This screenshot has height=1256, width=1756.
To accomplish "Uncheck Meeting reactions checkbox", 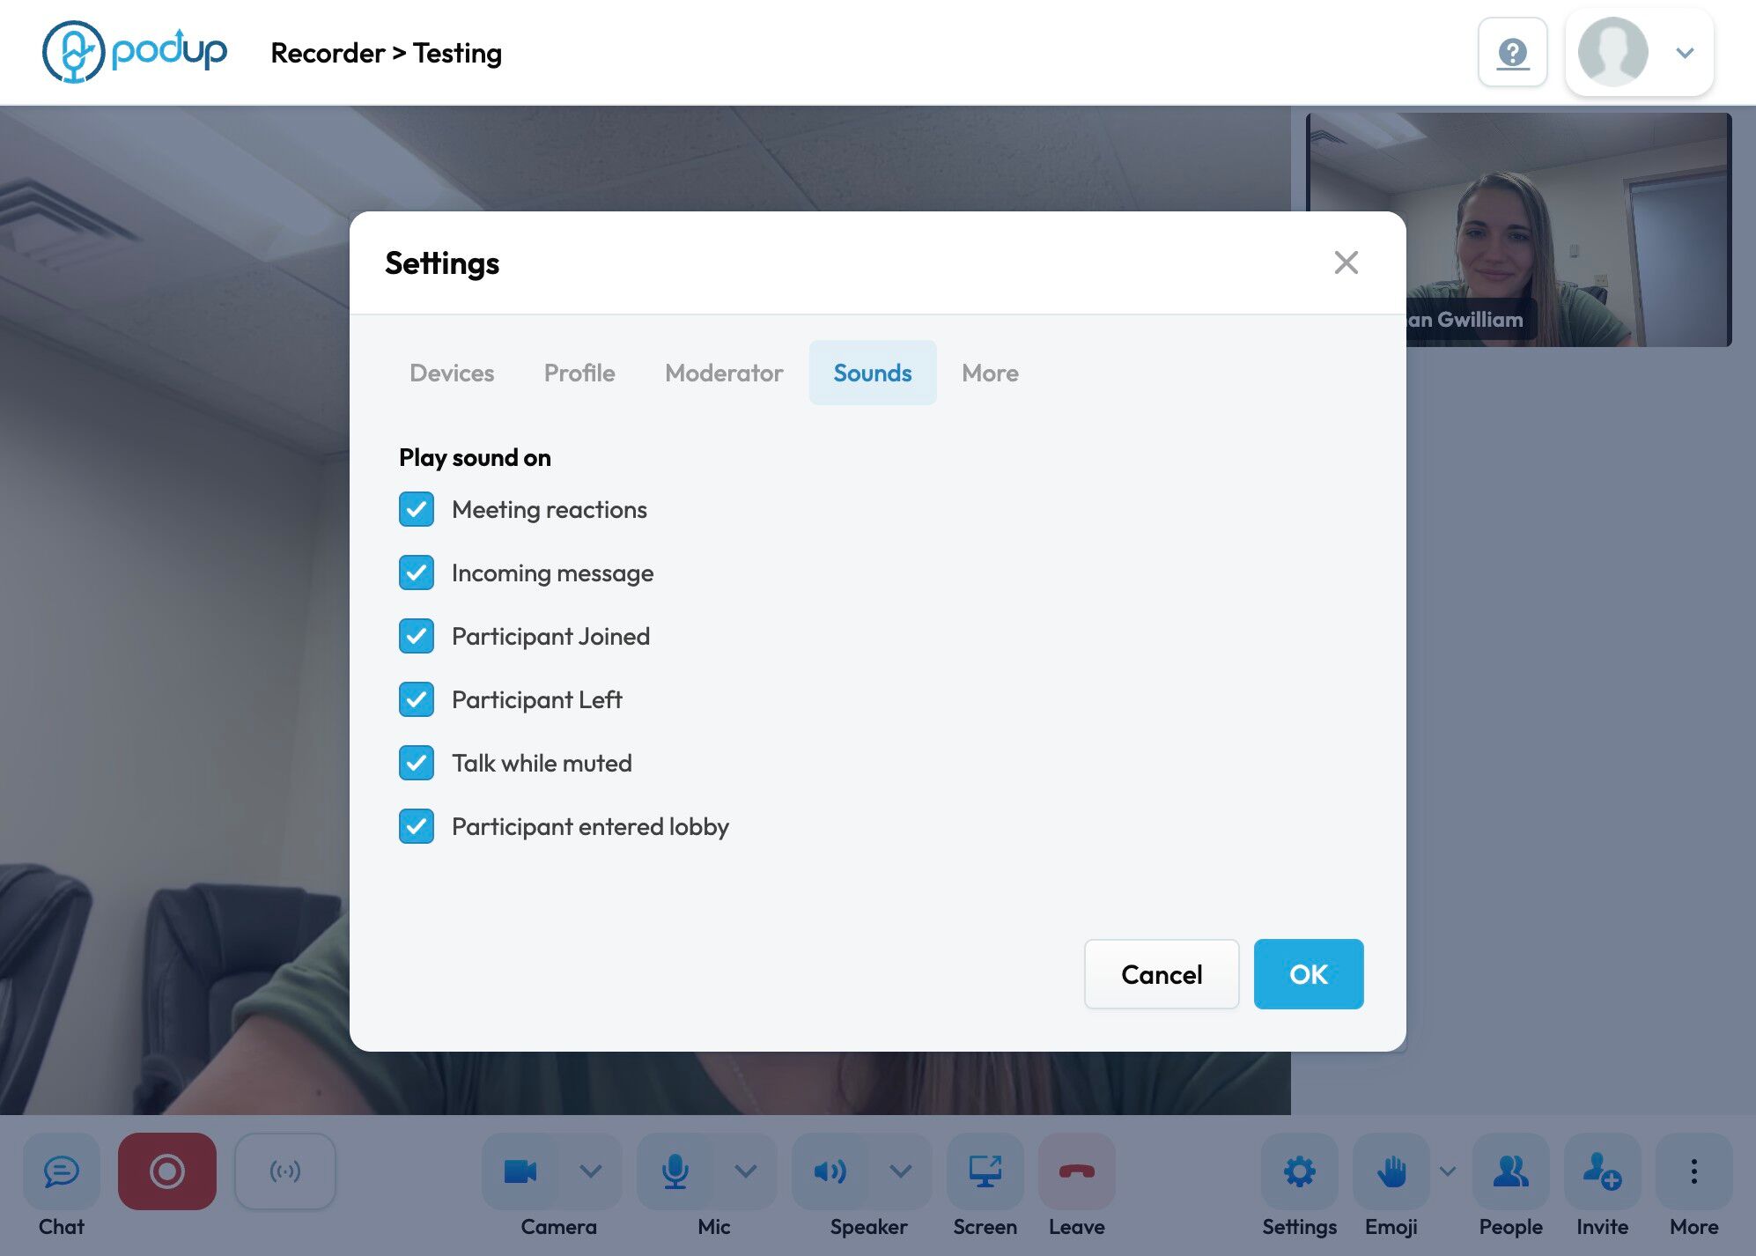I will [417, 509].
